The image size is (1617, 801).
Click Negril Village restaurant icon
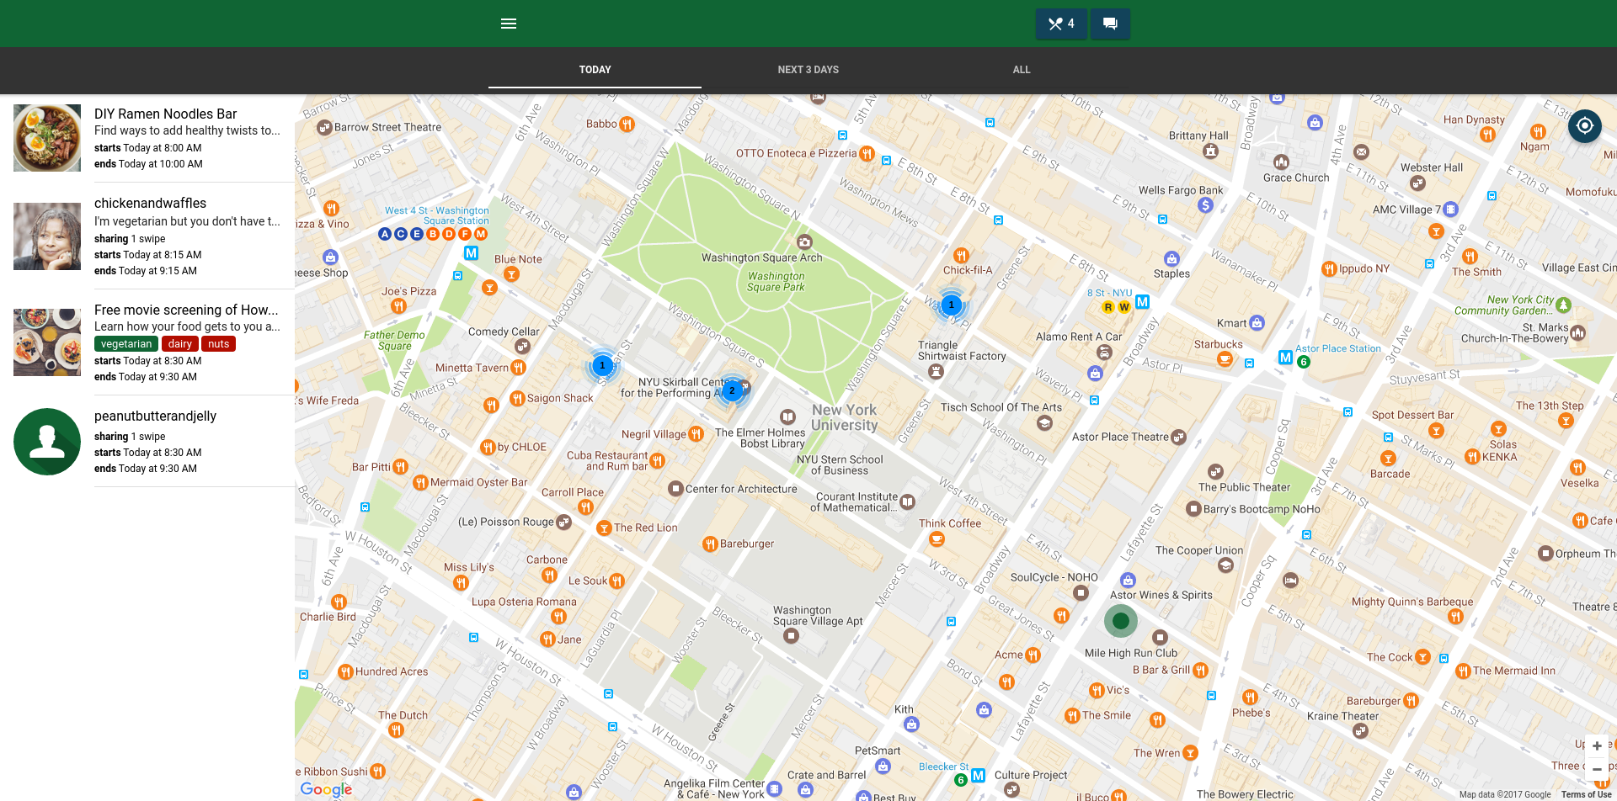point(696,434)
